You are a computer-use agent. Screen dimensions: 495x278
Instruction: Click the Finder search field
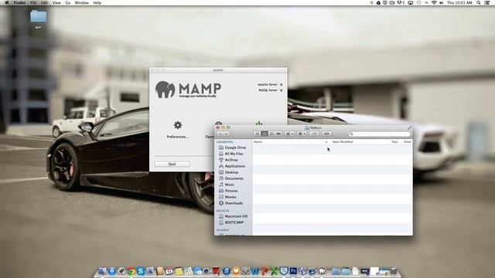click(x=380, y=134)
